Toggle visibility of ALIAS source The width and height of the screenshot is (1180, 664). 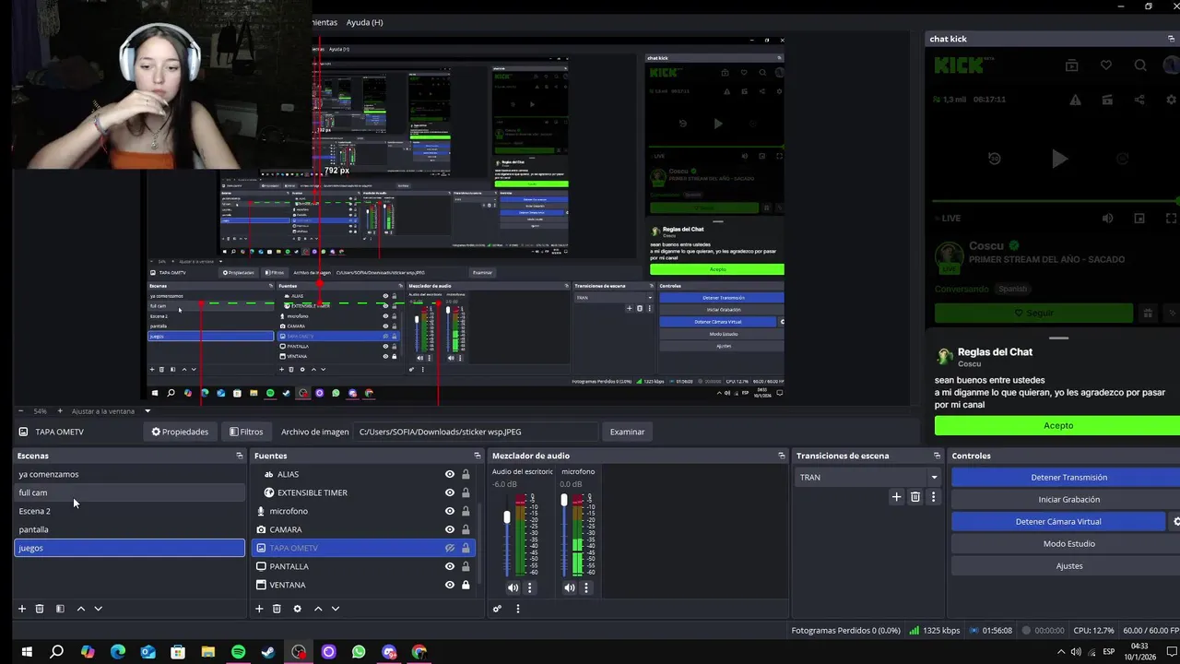[x=450, y=474]
